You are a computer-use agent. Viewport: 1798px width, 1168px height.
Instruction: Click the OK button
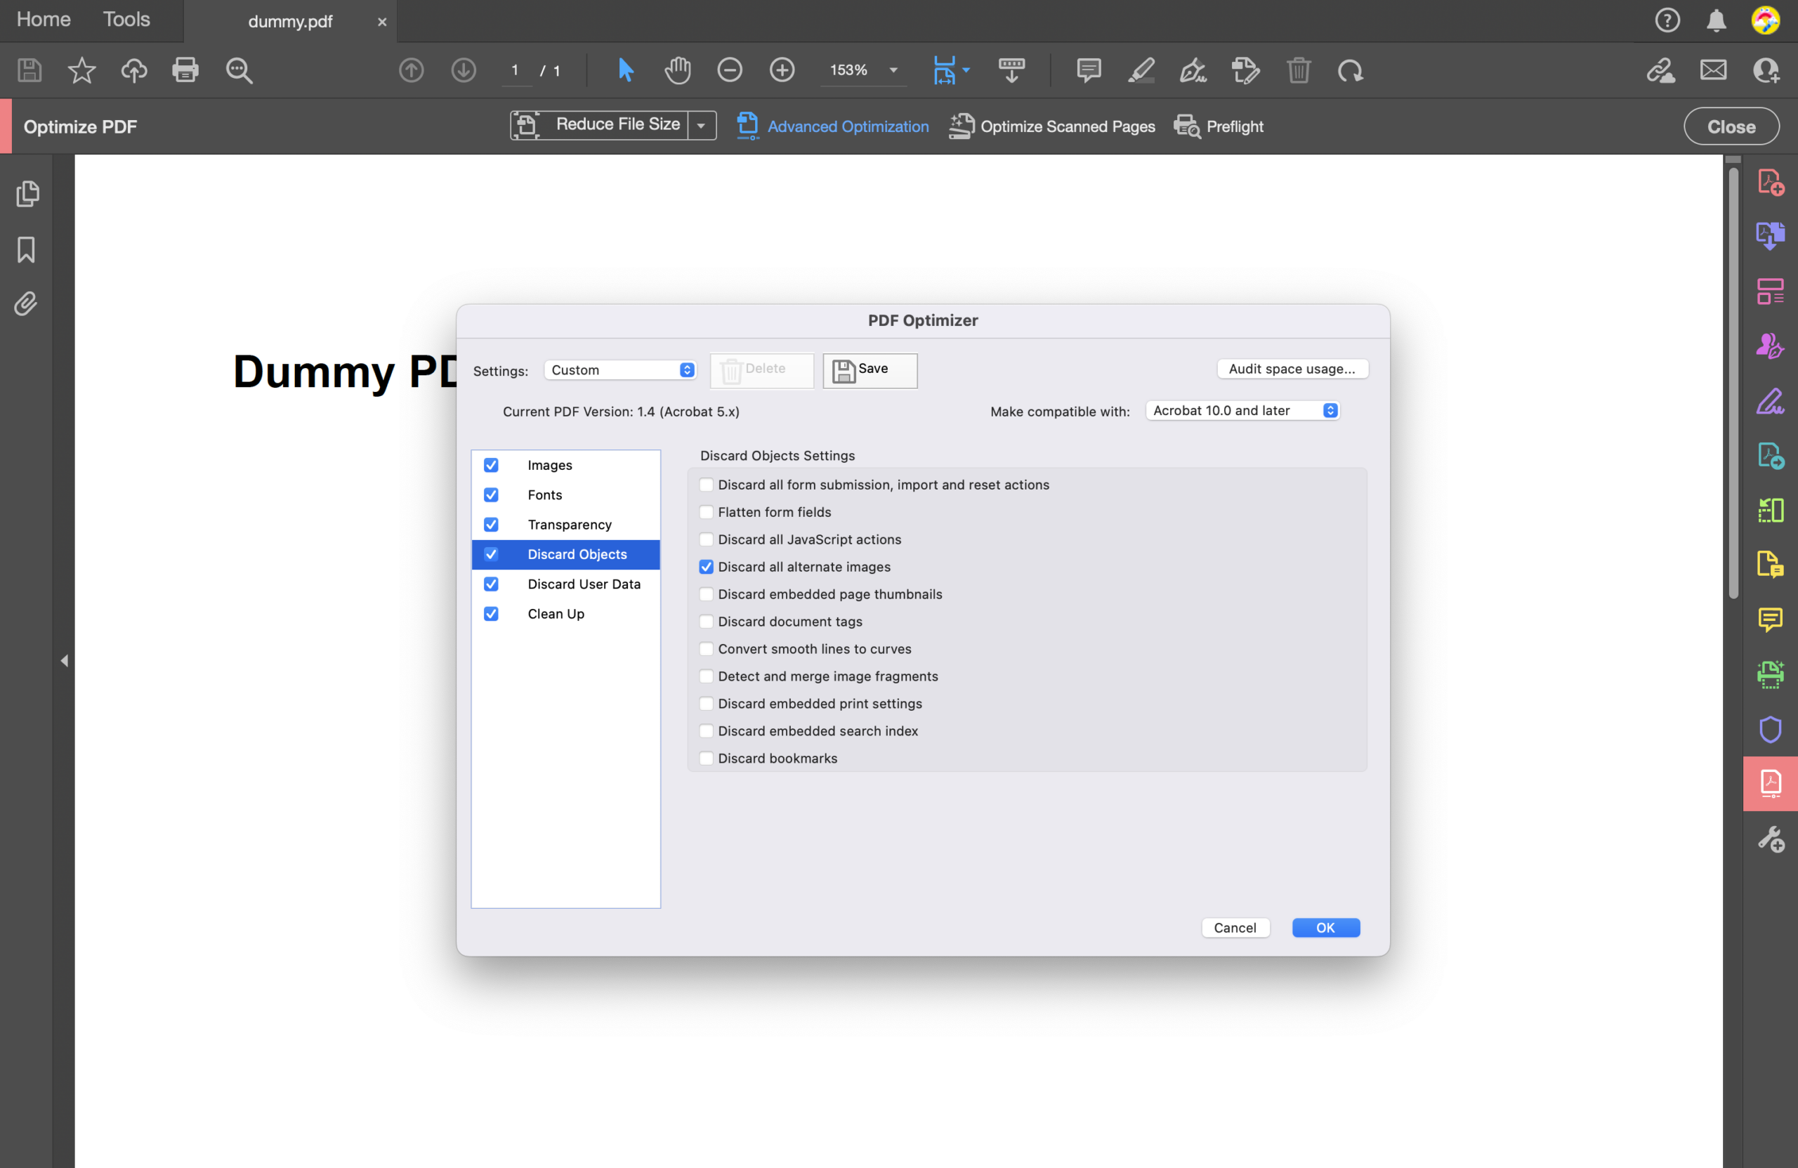click(1325, 928)
